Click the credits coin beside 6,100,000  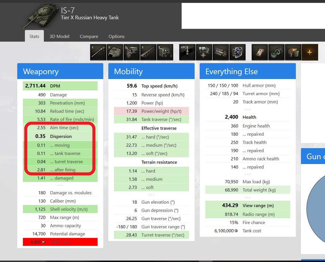(236, 231)
